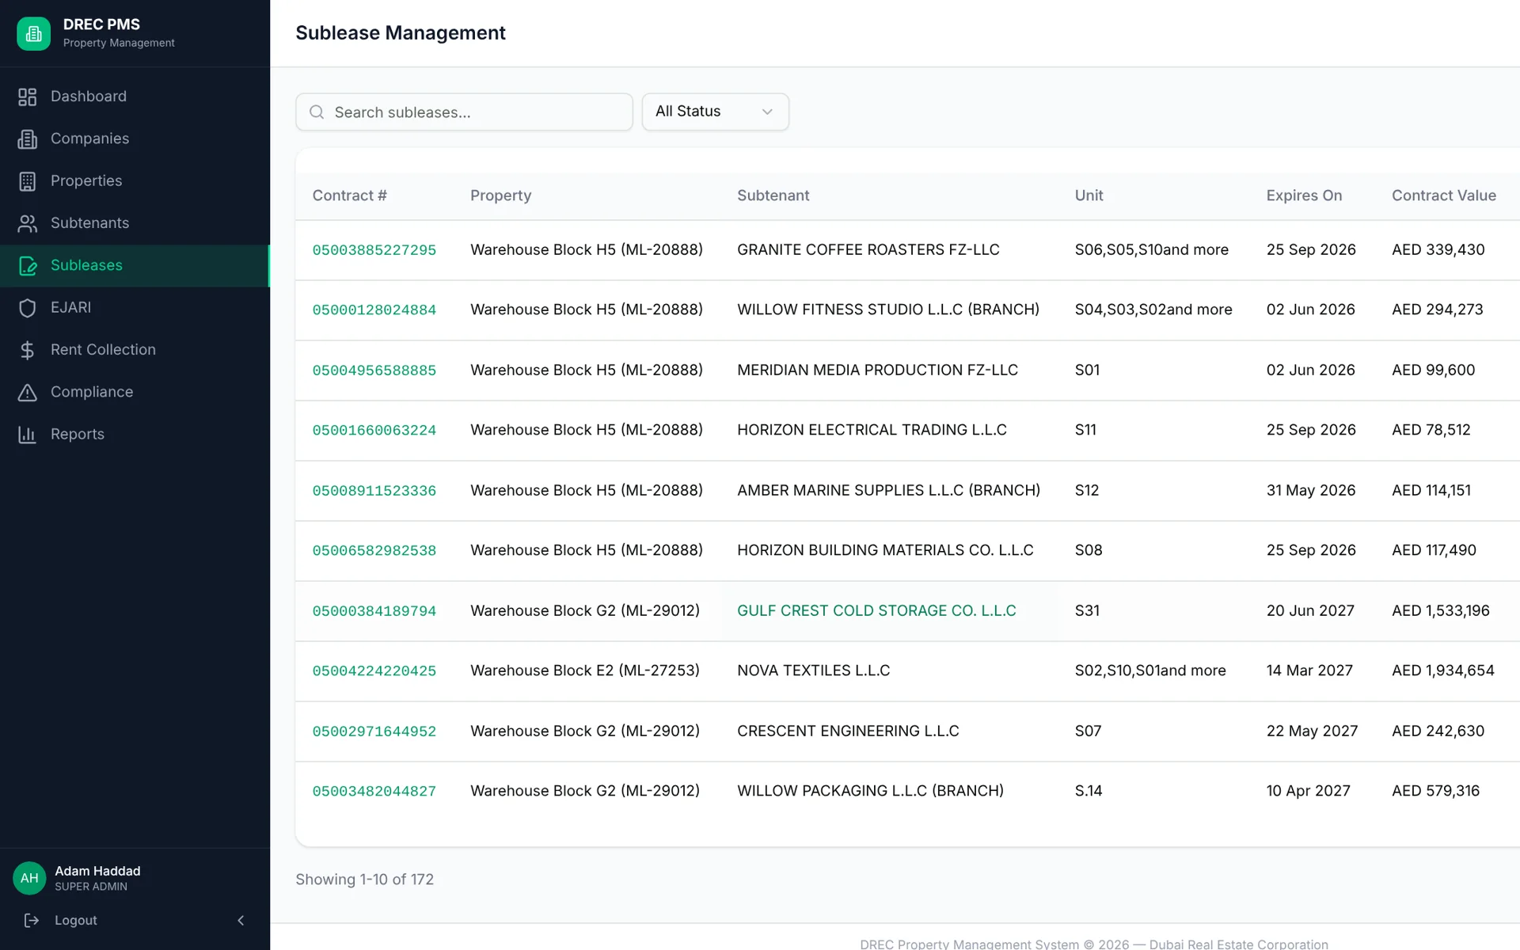Open the Compliance page

pyautogui.click(x=135, y=392)
